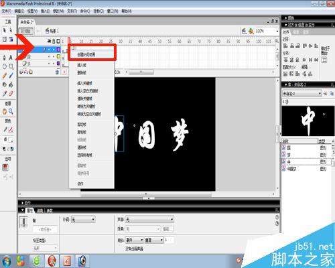Click the frame label input field
This screenshot has height=268, width=335.
[x=45, y=229]
